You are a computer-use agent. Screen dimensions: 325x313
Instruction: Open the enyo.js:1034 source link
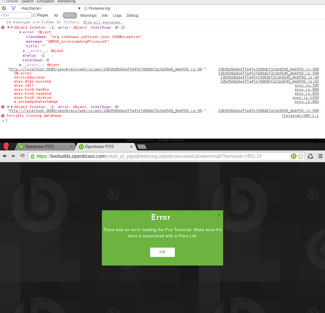pyautogui.click(x=306, y=97)
